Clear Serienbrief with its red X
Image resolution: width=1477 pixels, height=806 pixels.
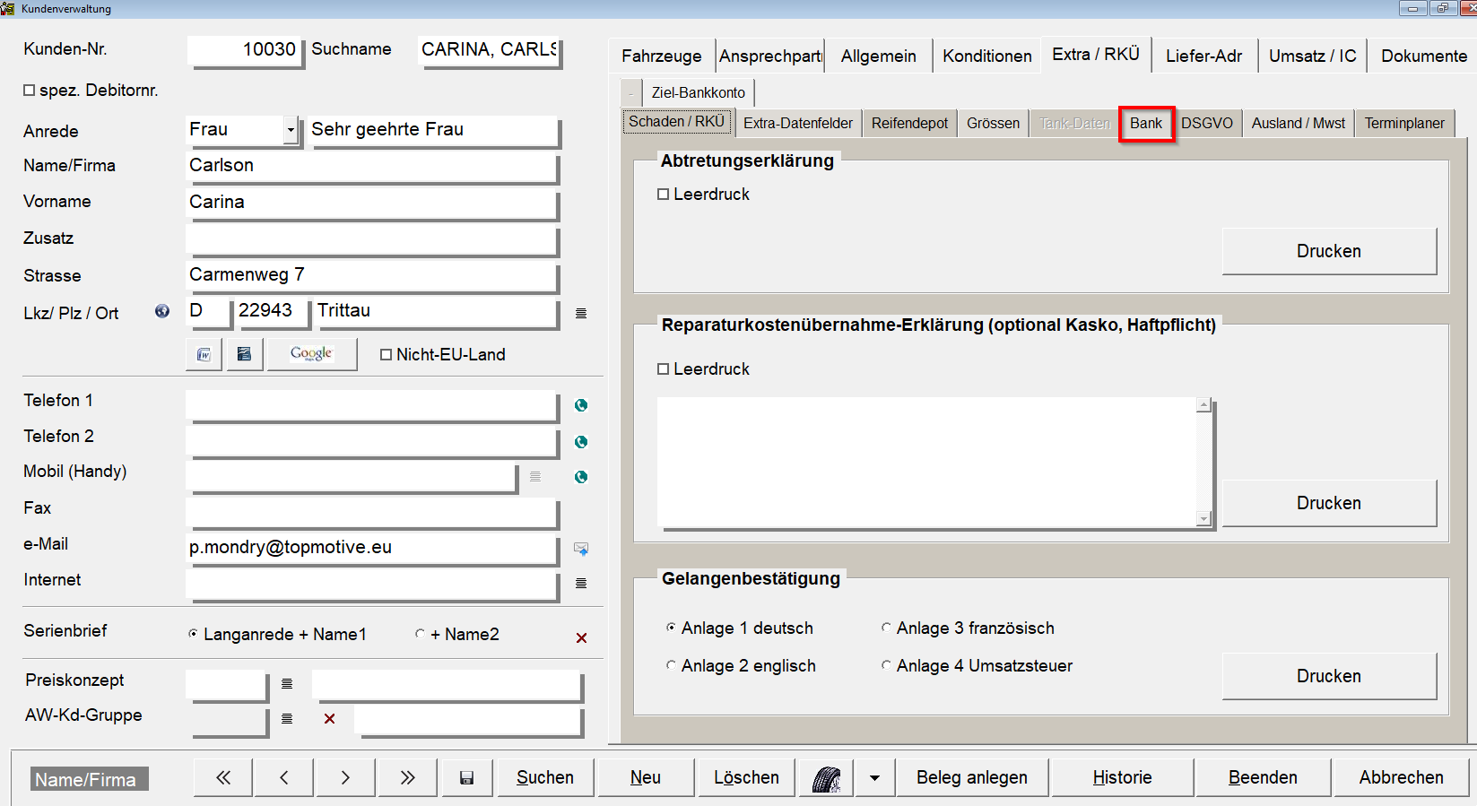point(581,637)
